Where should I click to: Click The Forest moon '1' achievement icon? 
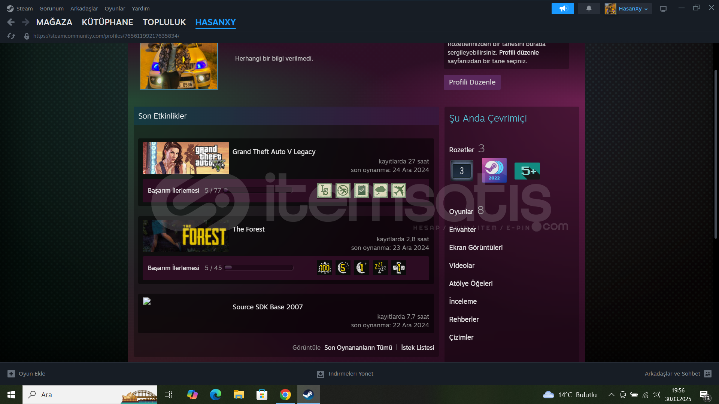361,268
